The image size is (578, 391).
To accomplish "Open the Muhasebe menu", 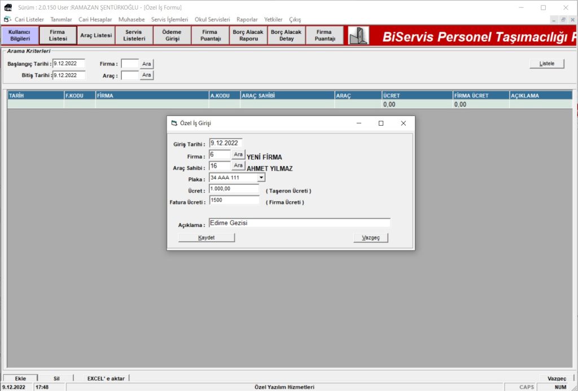I will pyautogui.click(x=132, y=19).
